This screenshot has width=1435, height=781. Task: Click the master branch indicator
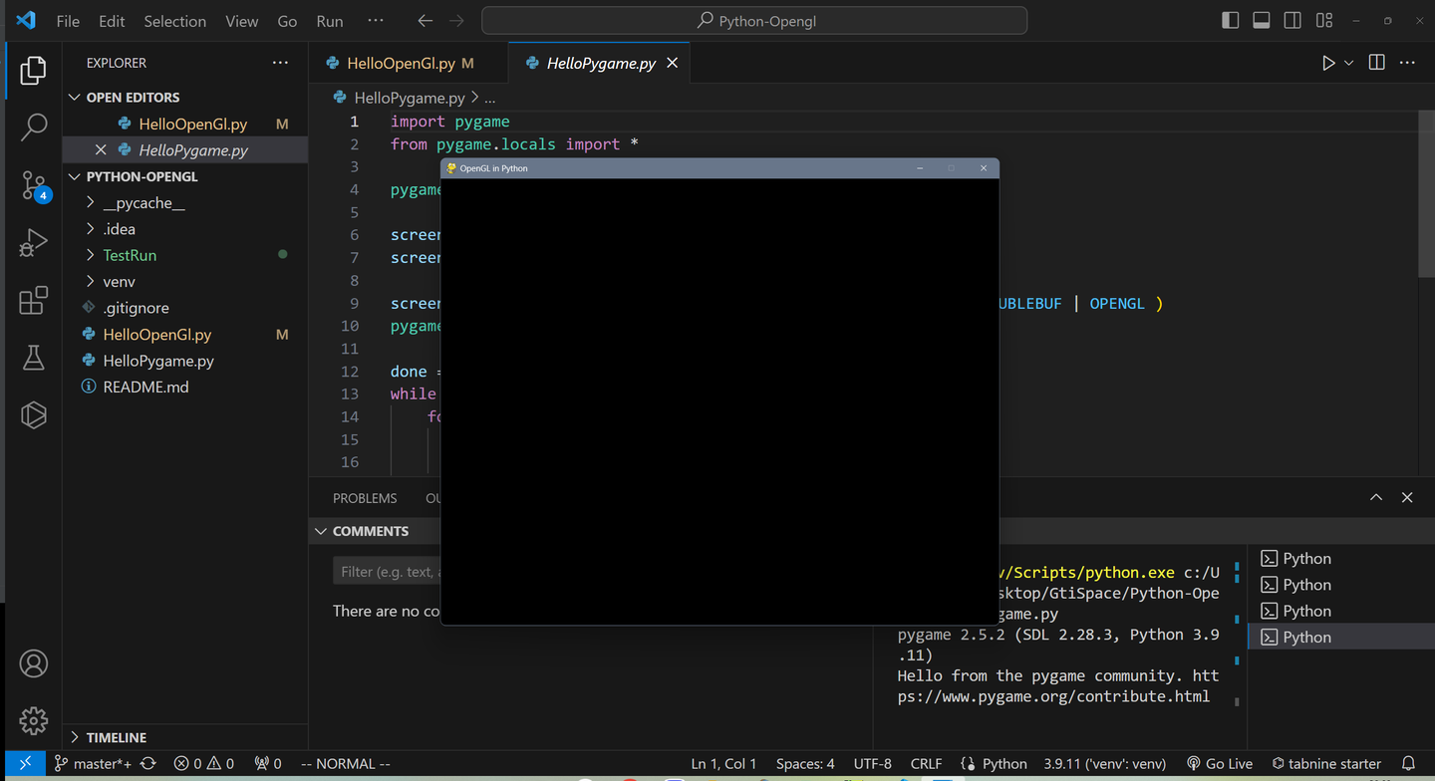pyautogui.click(x=94, y=764)
